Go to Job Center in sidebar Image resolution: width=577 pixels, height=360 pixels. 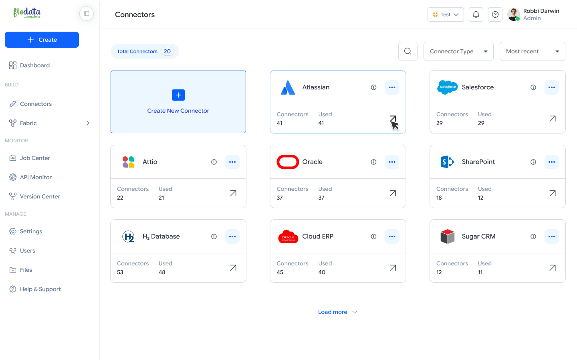[35, 158]
